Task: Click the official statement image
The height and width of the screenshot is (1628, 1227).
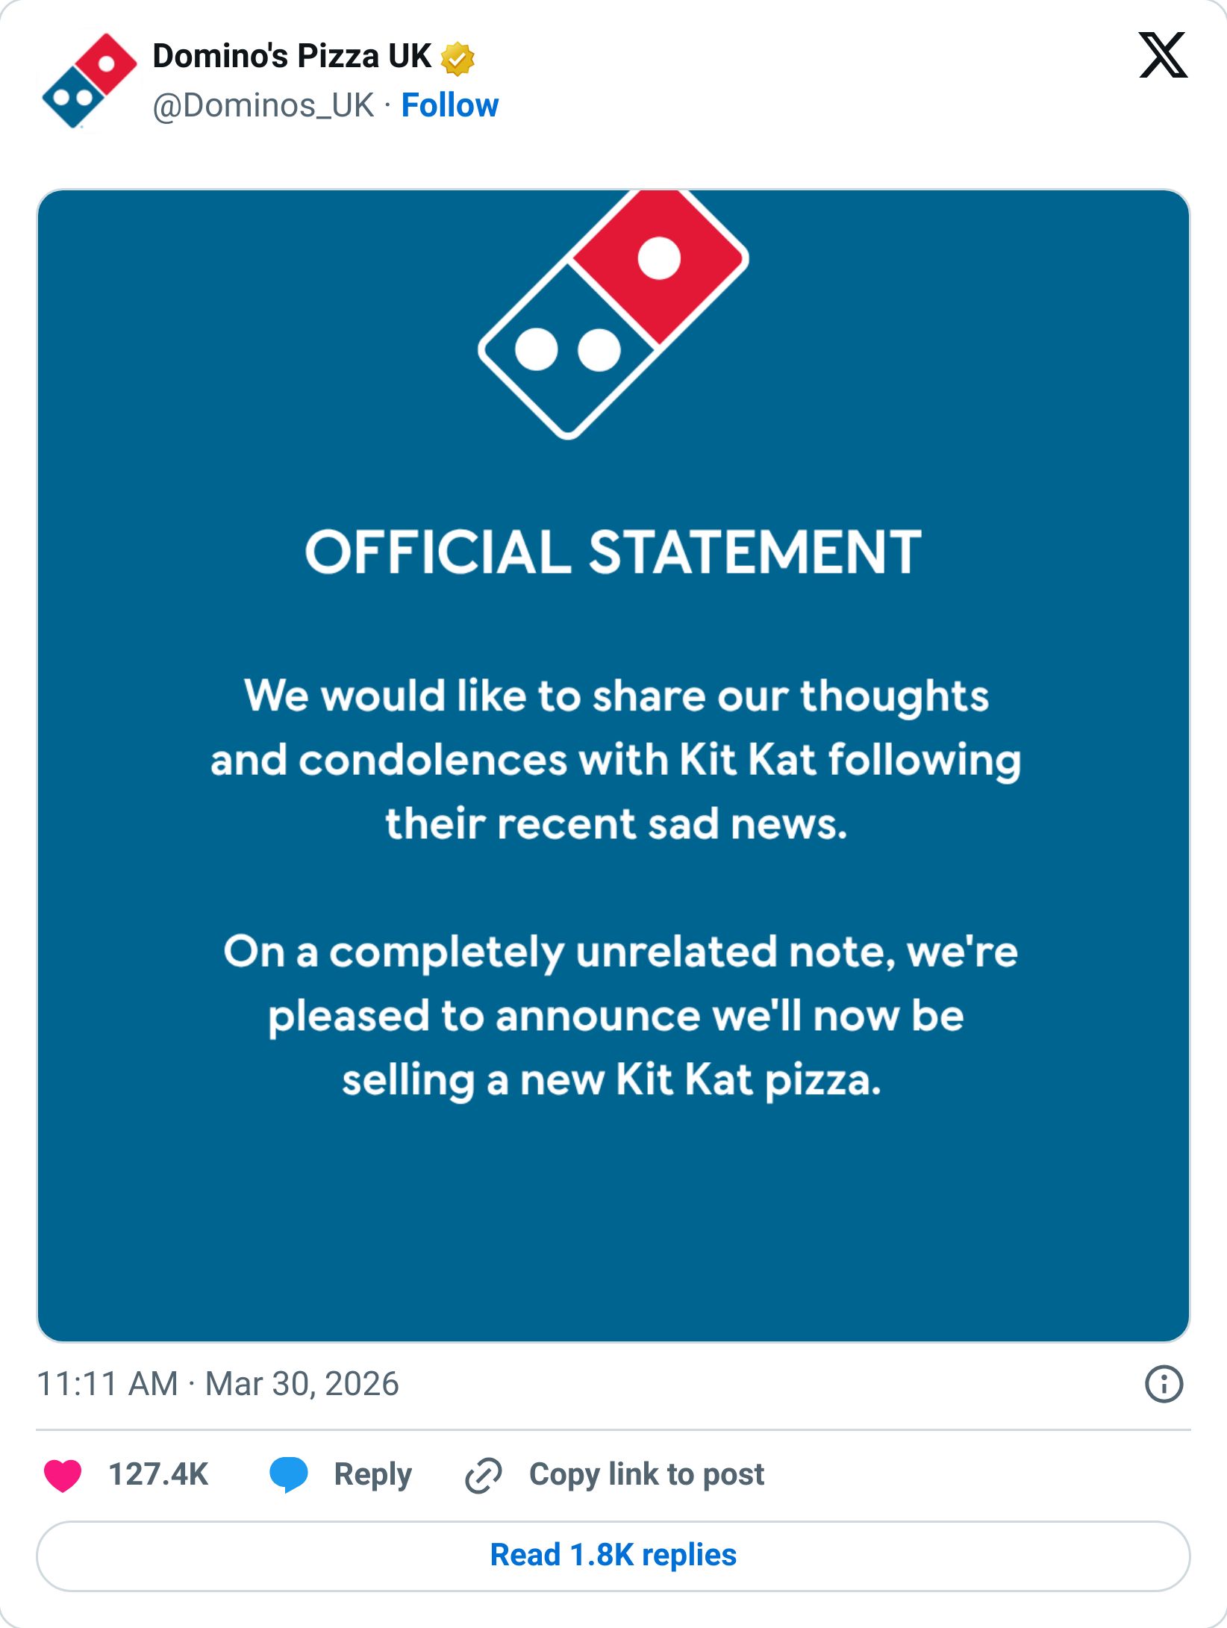Action: coord(613,761)
